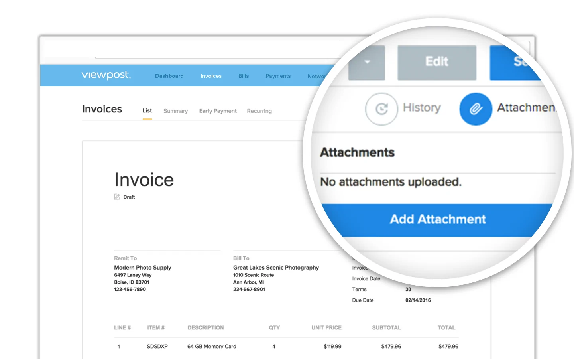Open the Bills menu item
This screenshot has width=574, height=359.
[x=244, y=76]
